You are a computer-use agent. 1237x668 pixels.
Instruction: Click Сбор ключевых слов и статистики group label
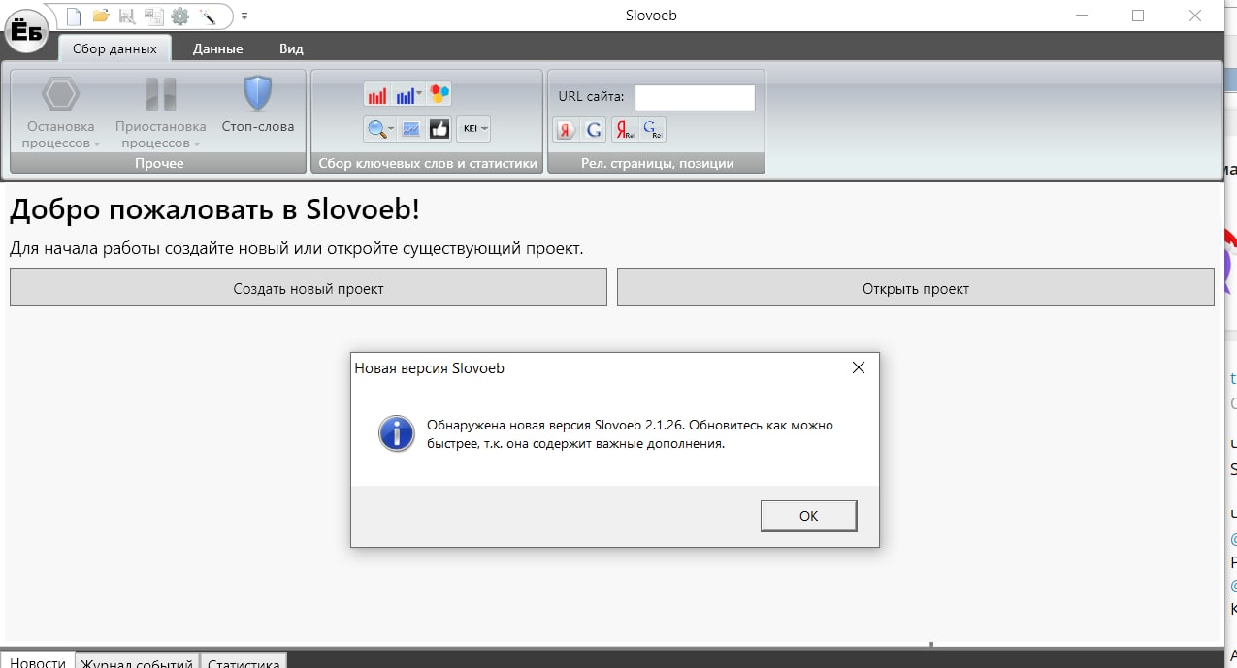tap(428, 163)
